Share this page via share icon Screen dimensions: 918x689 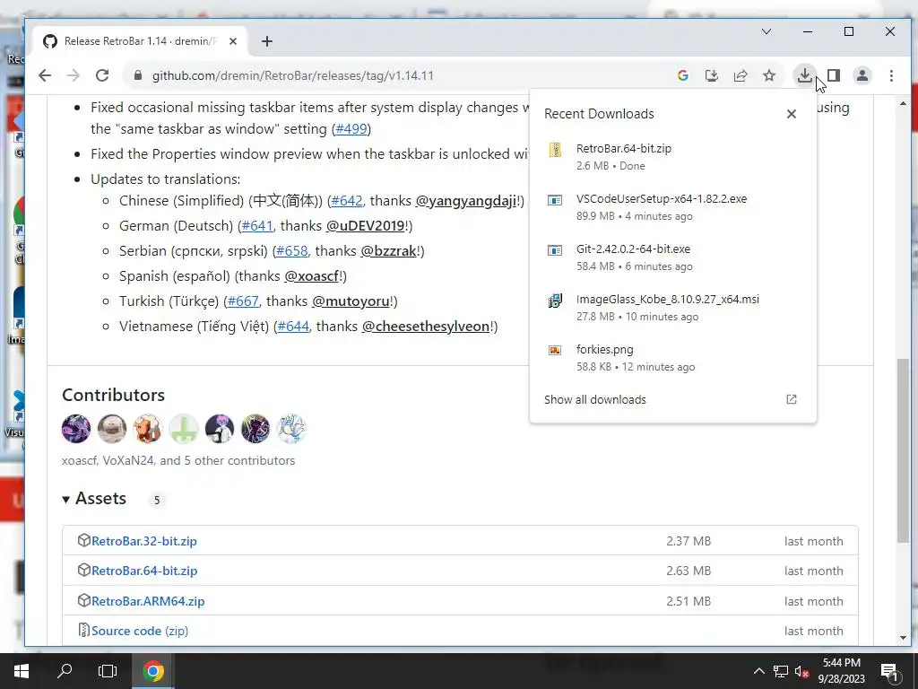(740, 75)
